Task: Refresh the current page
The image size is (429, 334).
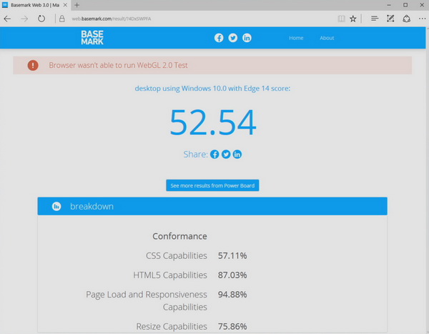Action: (41, 19)
